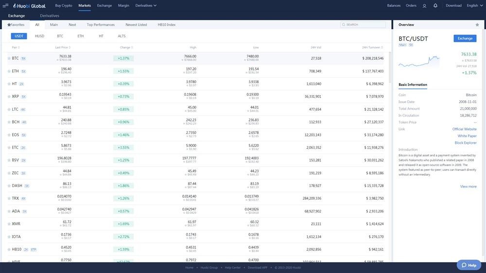Viewport: 486px width, 273px height.
Task: Select the ETC row change value +3.55%
Action: (x=123, y=148)
